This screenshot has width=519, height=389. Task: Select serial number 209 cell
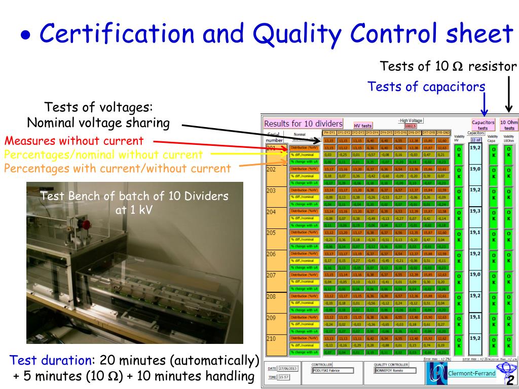(x=276, y=324)
